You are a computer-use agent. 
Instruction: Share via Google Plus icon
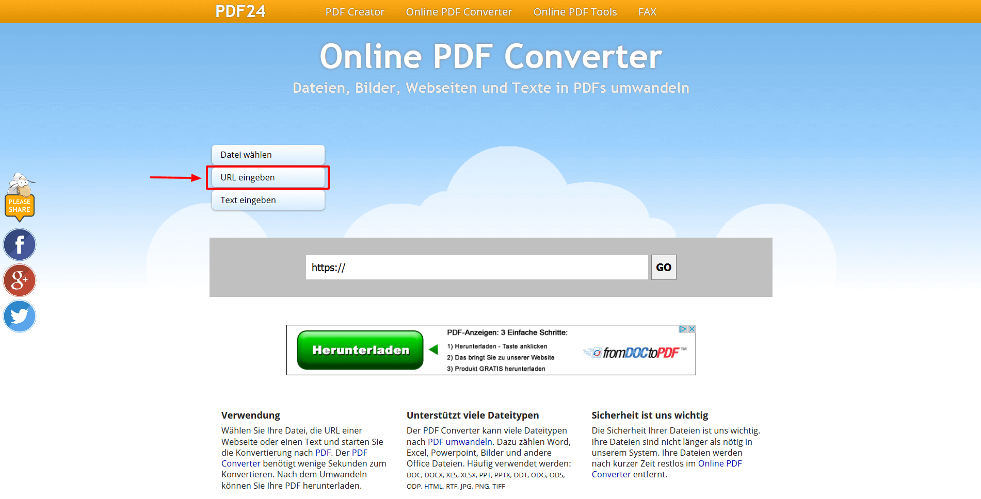20,280
